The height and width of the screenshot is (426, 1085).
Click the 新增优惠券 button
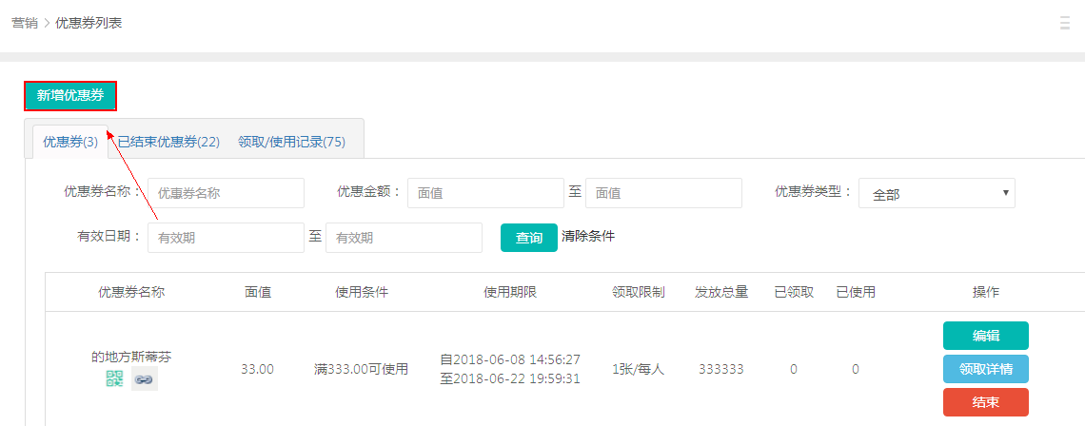(70, 95)
